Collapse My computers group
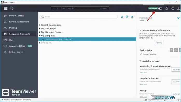This screenshot has height=102, width=181. (40, 36)
